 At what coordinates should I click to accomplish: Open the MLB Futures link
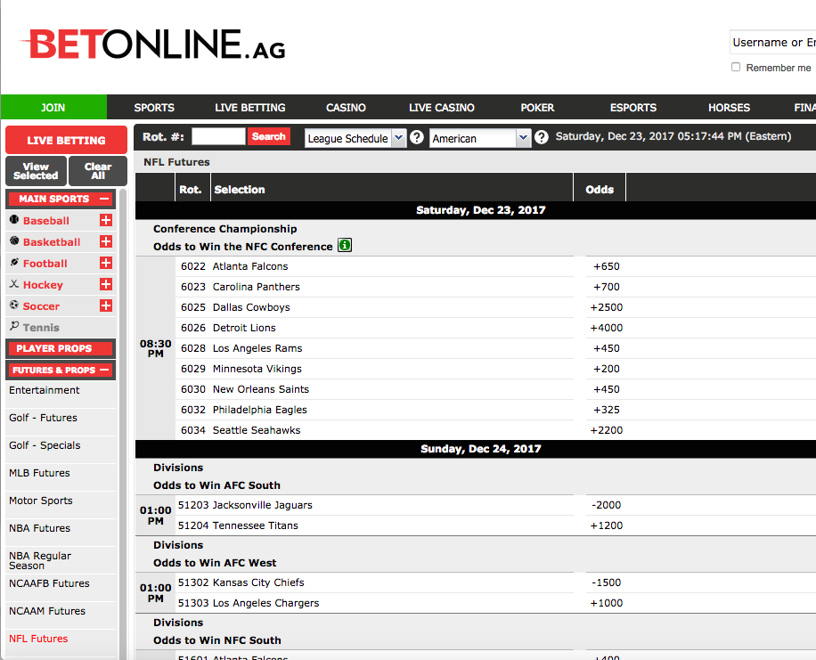39,473
